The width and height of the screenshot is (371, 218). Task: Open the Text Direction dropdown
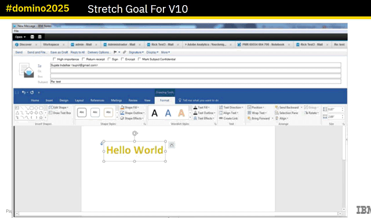[231, 107]
